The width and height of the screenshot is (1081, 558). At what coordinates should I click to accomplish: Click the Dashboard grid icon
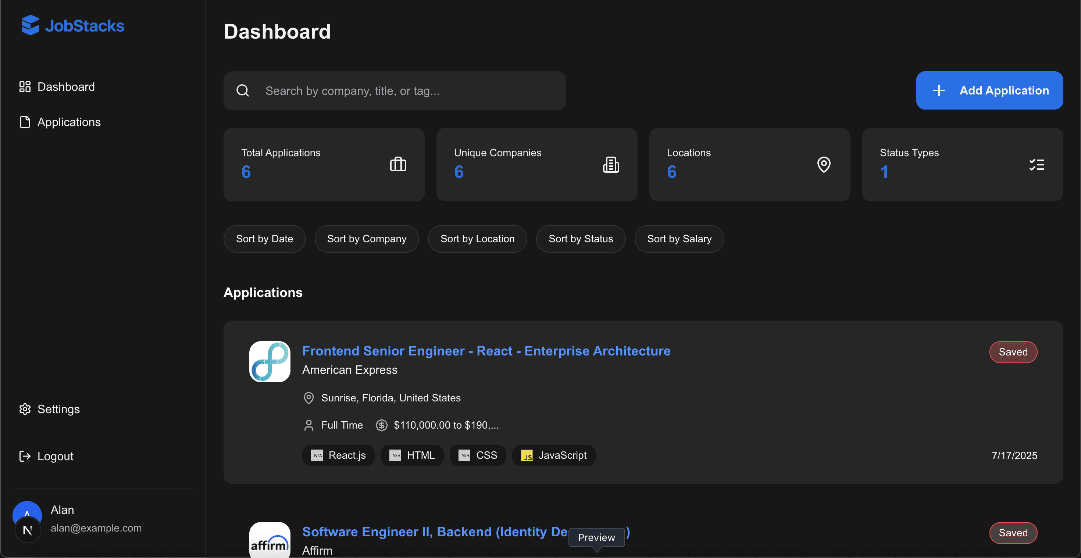click(x=25, y=87)
